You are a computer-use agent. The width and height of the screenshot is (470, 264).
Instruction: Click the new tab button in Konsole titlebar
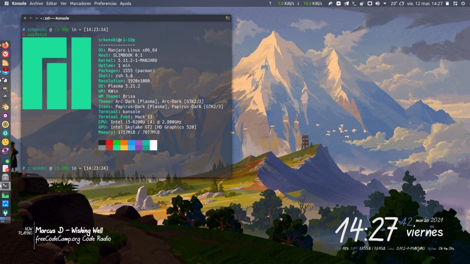(227, 18)
